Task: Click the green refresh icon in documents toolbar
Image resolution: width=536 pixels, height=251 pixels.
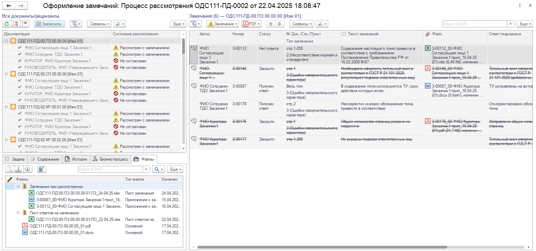Action: 6,24
